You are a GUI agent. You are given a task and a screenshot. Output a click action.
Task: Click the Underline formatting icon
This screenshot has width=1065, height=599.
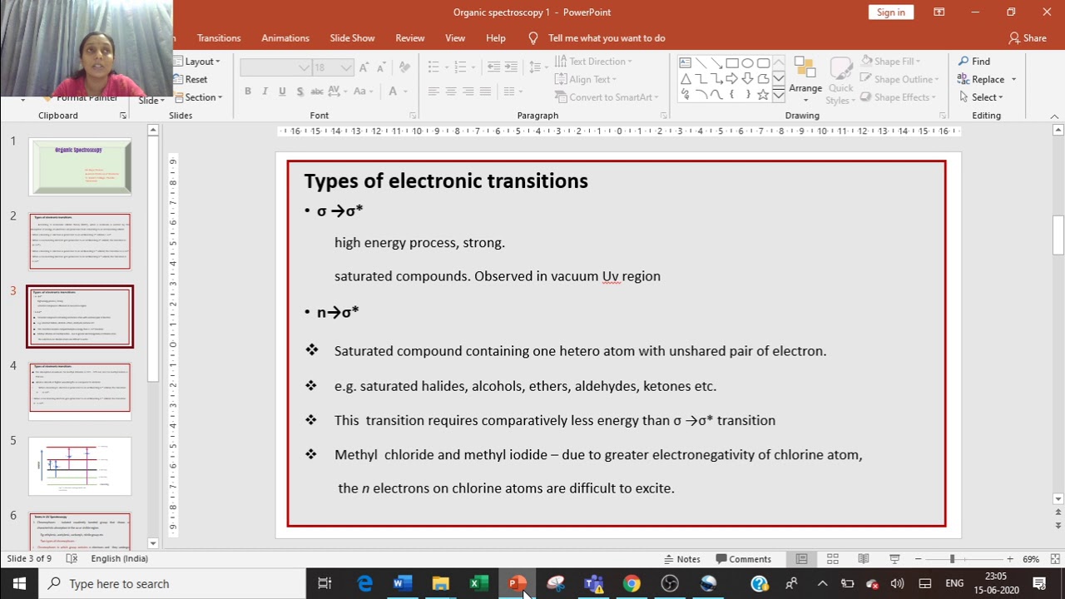(x=282, y=92)
